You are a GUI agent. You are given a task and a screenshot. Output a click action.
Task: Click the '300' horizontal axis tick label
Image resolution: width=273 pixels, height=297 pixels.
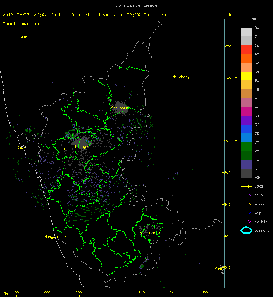coord(205,292)
